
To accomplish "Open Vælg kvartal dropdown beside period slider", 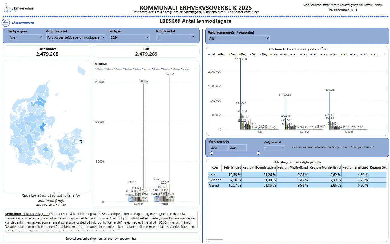I will tap(275, 148).
